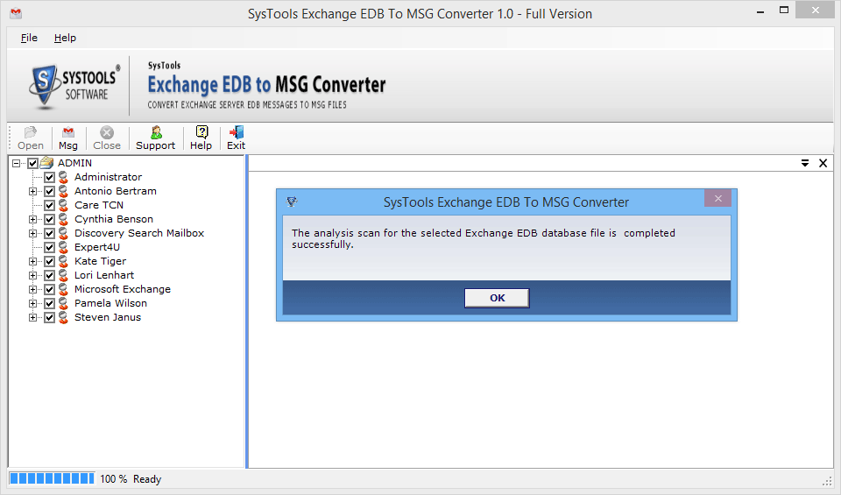This screenshot has height=495, width=841.
Task: Expand the Kate Tiger node
Action: tap(32, 262)
